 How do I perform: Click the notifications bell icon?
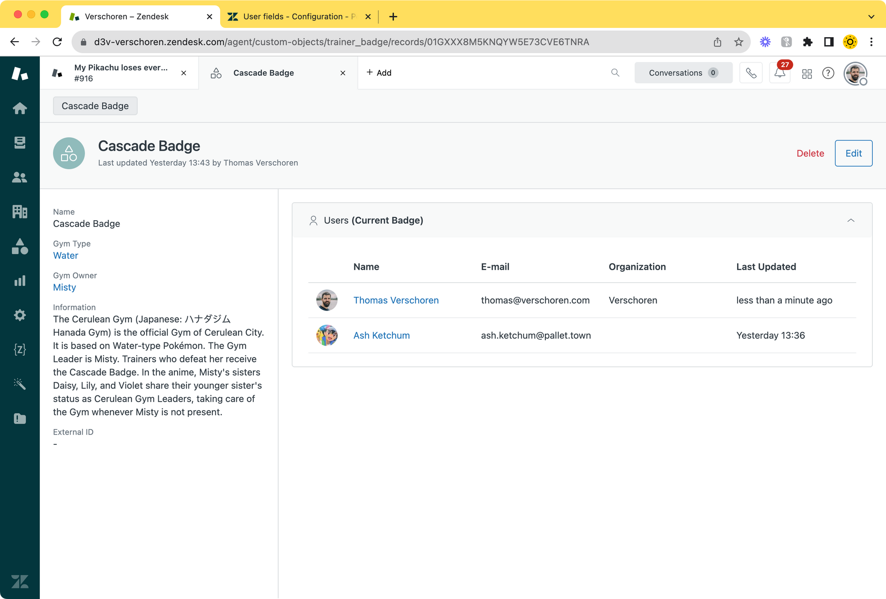tap(780, 73)
